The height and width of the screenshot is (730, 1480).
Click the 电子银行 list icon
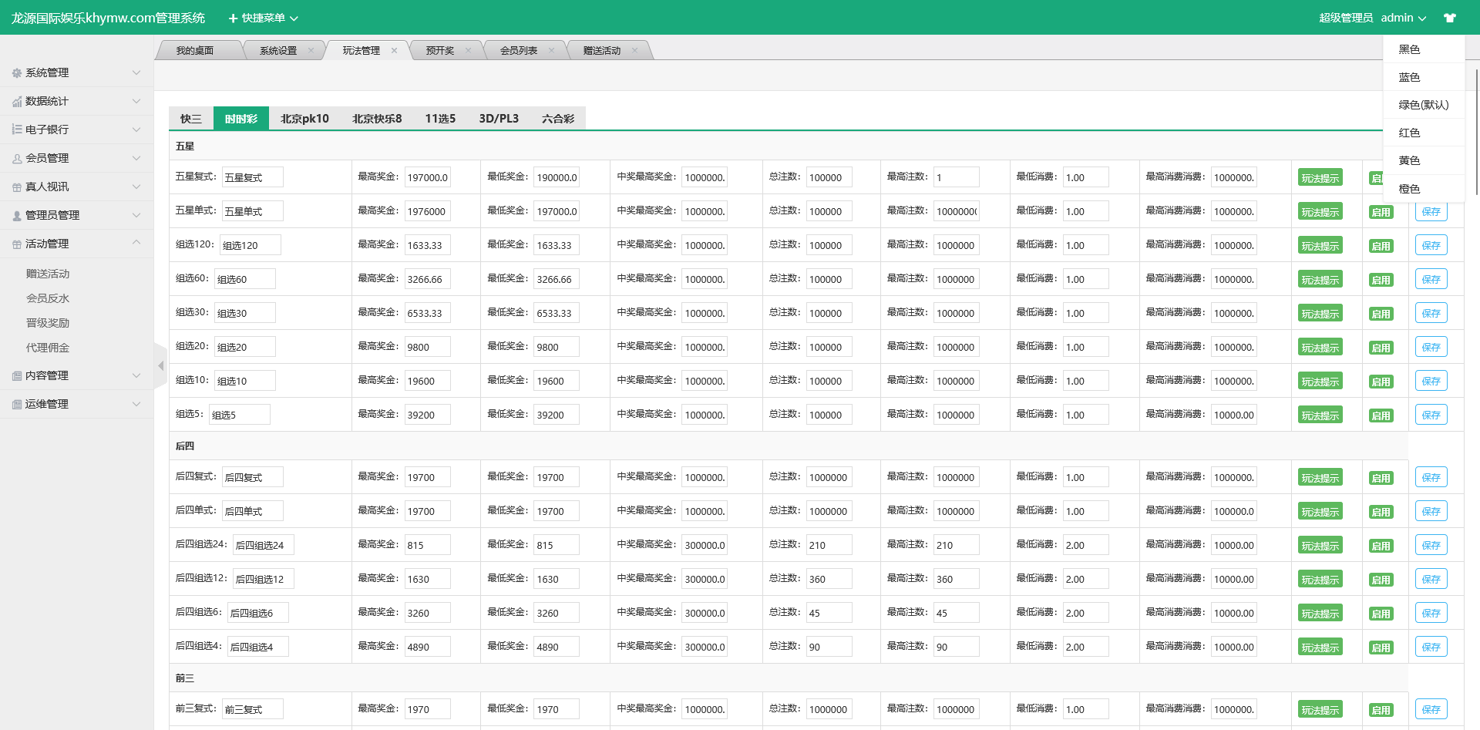tap(17, 130)
